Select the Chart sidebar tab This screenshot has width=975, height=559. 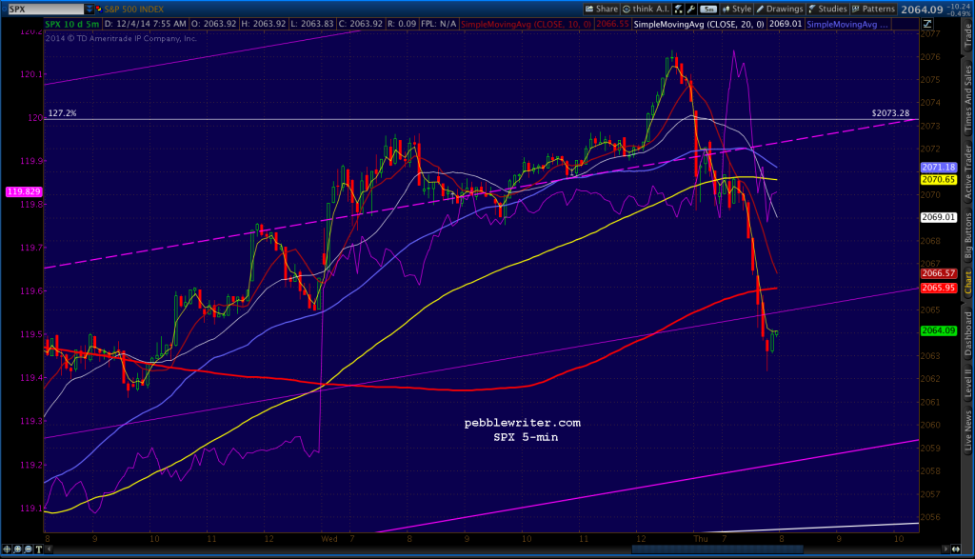coord(967,282)
